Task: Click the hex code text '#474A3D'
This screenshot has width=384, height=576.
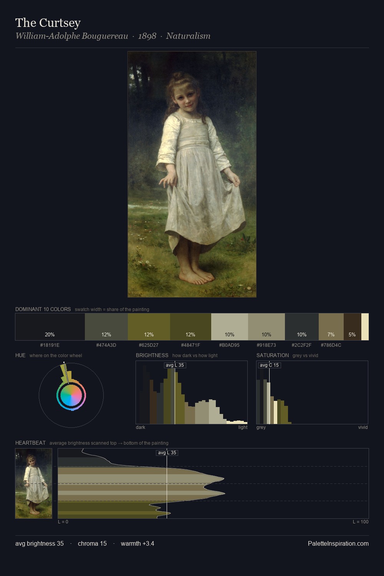Action: point(106,345)
